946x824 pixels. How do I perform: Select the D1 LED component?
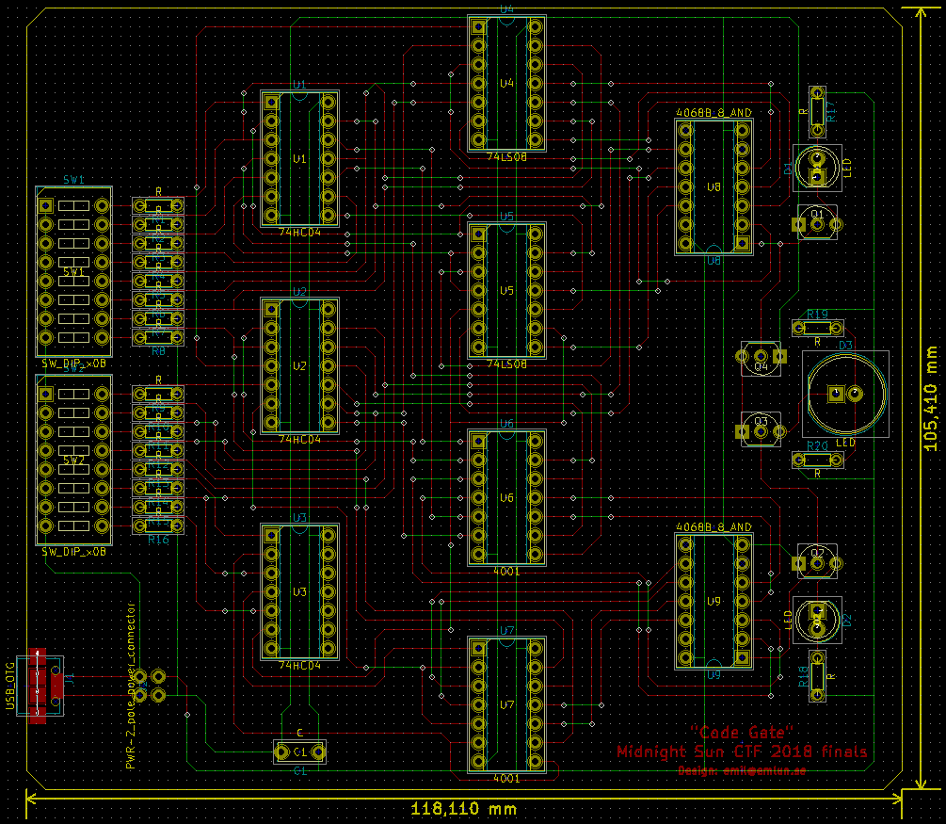click(817, 168)
